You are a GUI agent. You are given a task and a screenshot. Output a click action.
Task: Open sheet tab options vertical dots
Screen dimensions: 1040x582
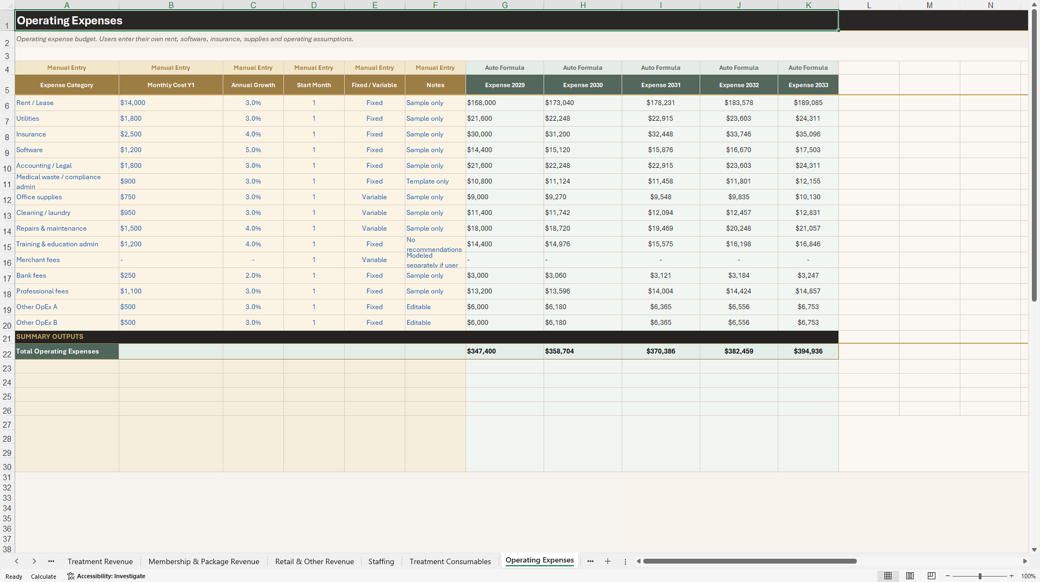[625, 561]
